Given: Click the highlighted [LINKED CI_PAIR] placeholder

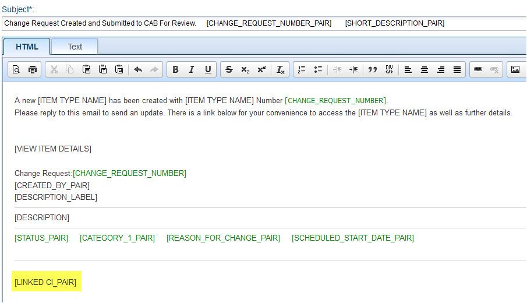Looking at the screenshot, I should (x=45, y=283).
